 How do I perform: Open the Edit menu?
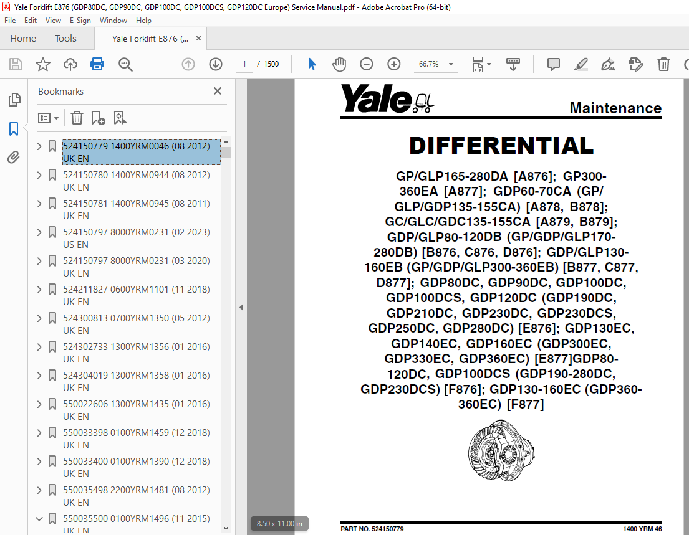(x=31, y=20)
